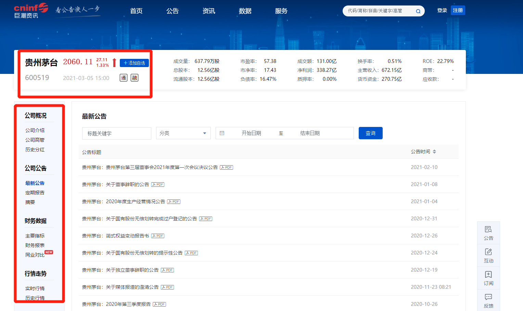Open PDF icon for 简式权益变动报告书
This screenshot has width=523, height=311.
158,236
